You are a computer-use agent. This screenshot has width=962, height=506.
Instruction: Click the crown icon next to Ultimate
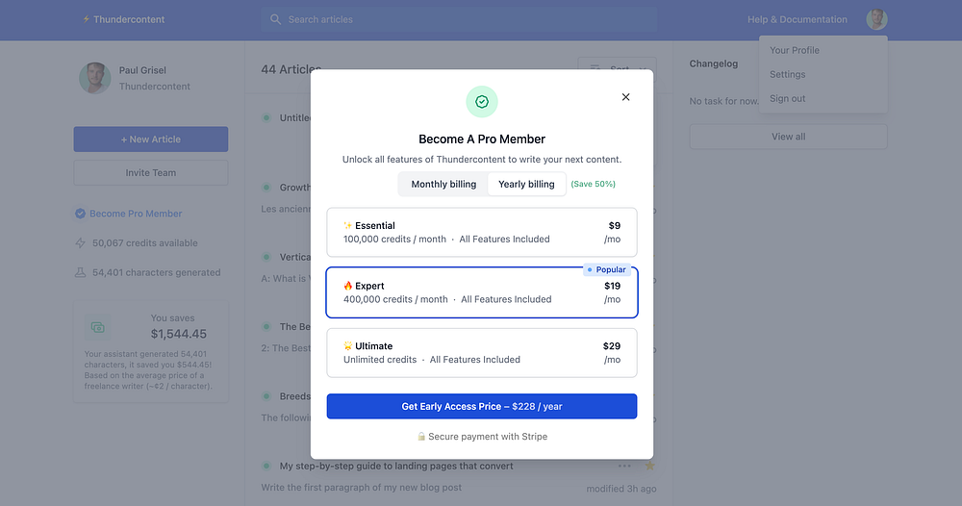pyautogui.click(x=348, y=346)
